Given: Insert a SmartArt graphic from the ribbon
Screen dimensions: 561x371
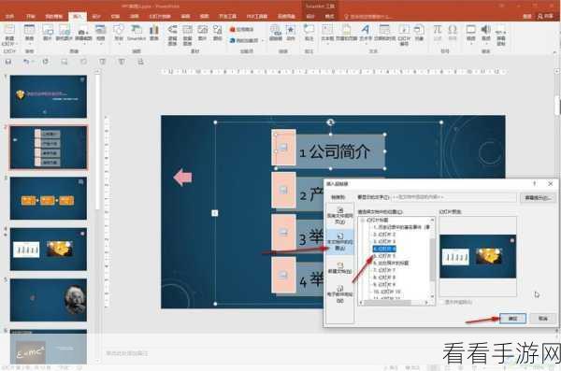Looking at the screenshot, I should point(137,33).
